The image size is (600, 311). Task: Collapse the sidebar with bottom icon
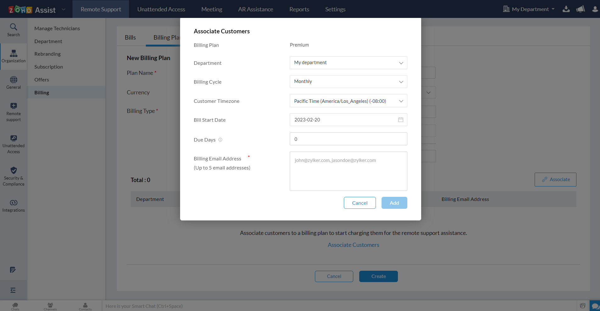click(x=13, y=290)
